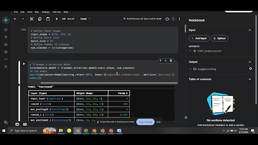Open the Windows notification center
This screenshot has width=258, height=145.
point(253,131)
